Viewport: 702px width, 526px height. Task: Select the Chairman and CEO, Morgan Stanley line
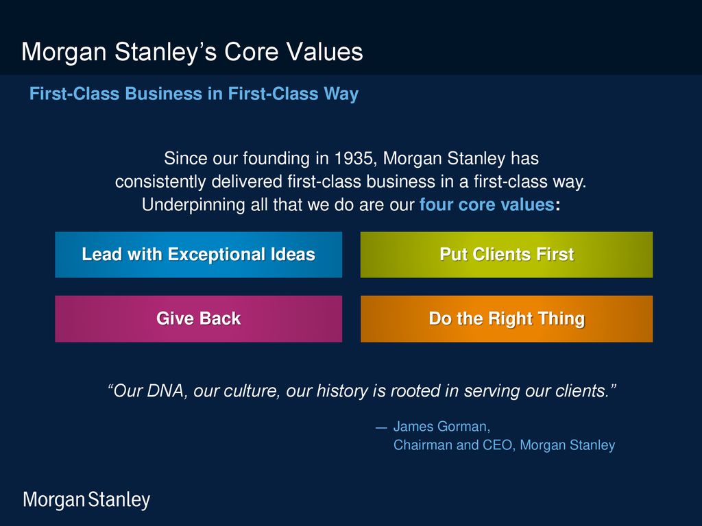[504, 445]
